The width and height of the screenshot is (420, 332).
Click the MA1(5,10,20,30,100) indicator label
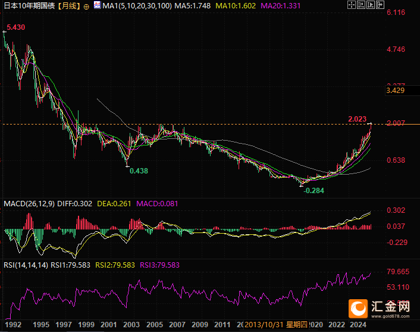137,5
